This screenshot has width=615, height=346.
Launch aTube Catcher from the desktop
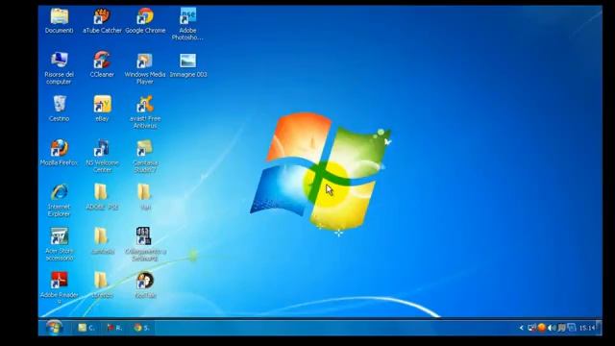pos(102,21)
